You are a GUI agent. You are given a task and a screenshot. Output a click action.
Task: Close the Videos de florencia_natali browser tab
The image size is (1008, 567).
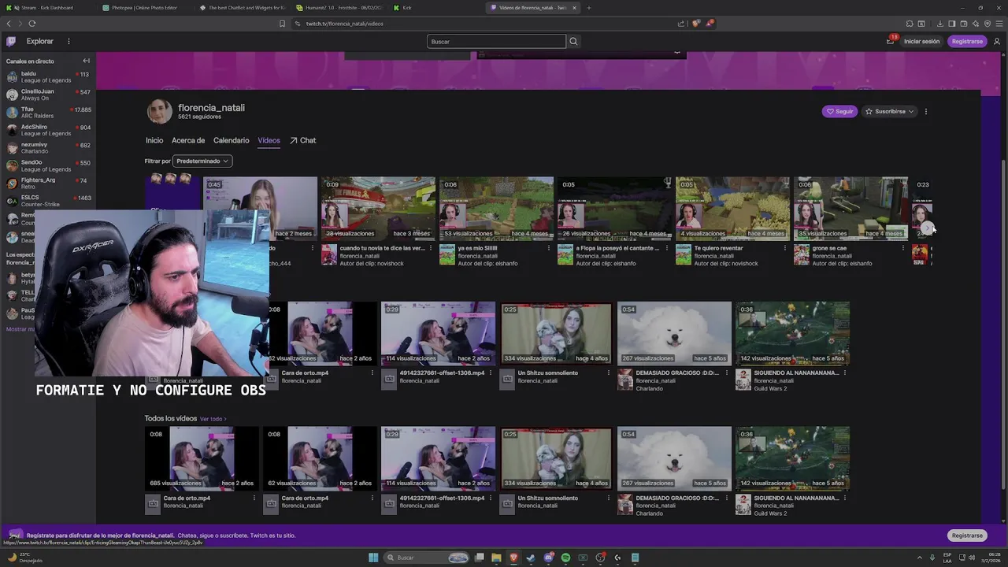(574, 8)
